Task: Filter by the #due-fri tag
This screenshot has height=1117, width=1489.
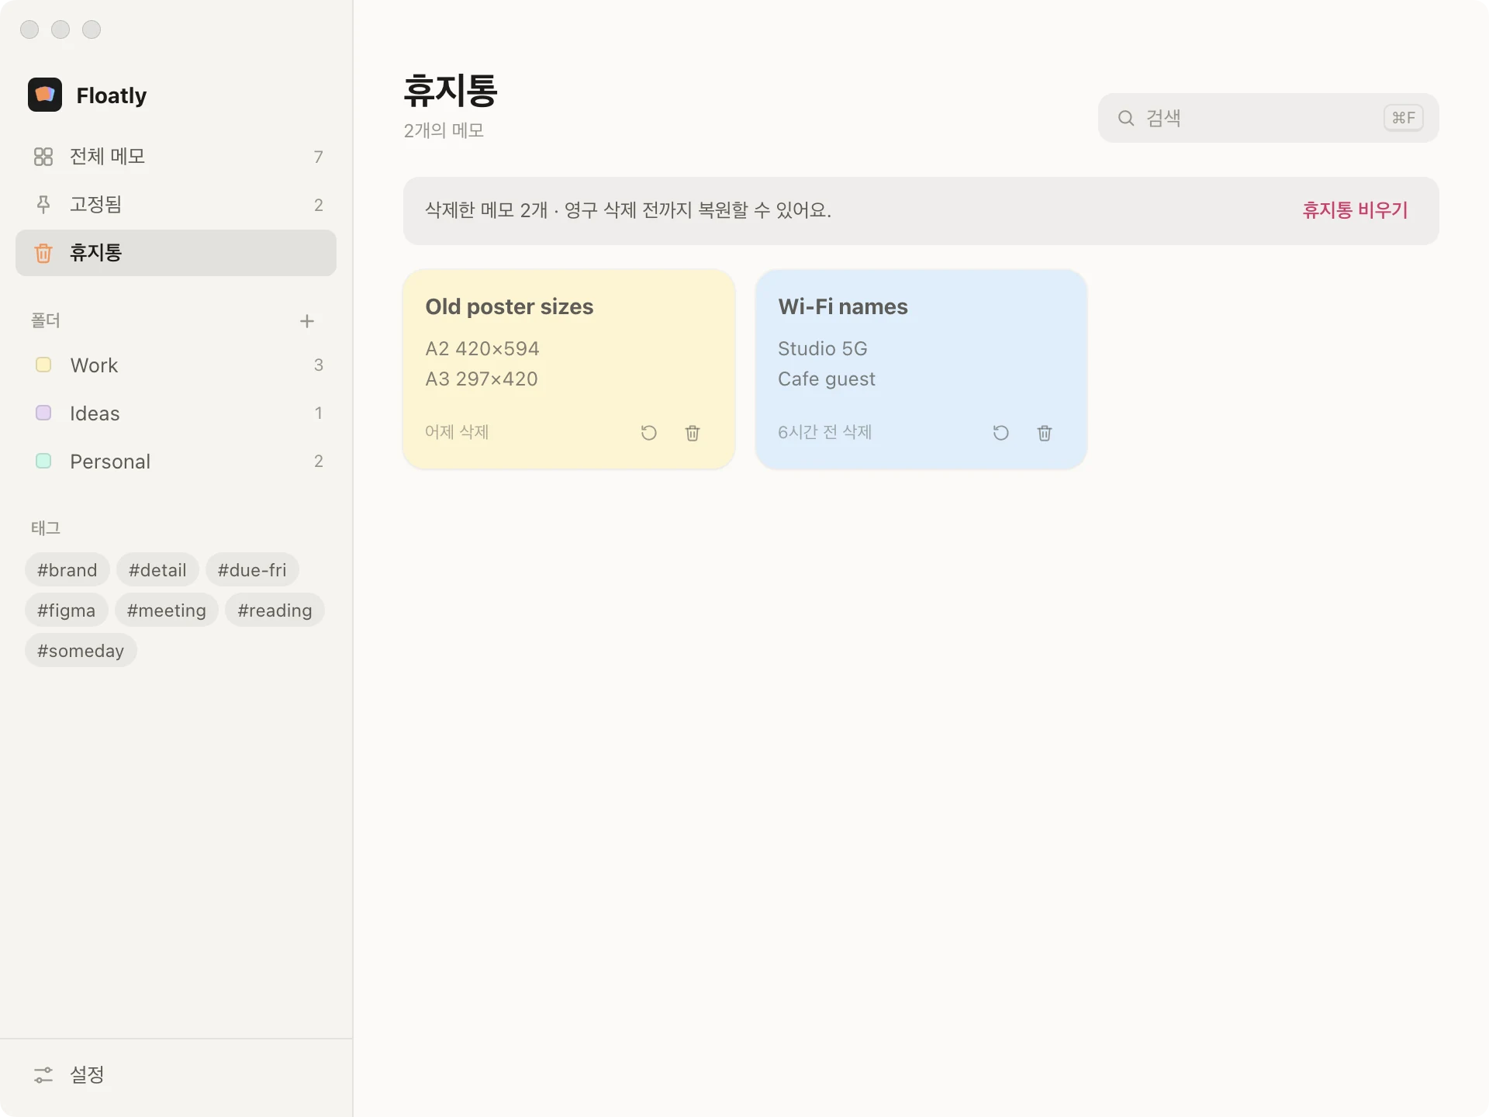Action: 252,570
